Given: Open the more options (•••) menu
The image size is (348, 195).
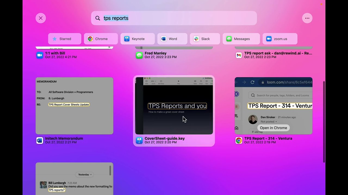Looking at the screenshot, I should coord(307,18).
